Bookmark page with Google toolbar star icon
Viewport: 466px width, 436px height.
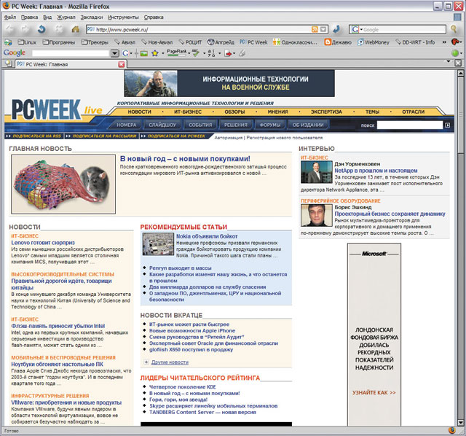[155, 53]
